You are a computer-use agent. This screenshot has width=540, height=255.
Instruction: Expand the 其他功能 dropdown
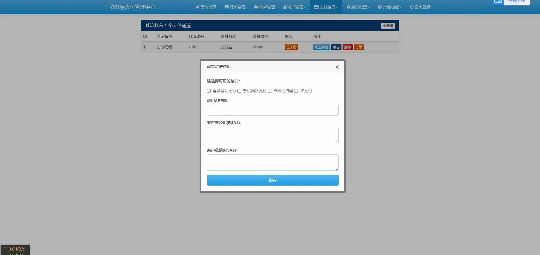pyautogui.click(x=390, y=7)
